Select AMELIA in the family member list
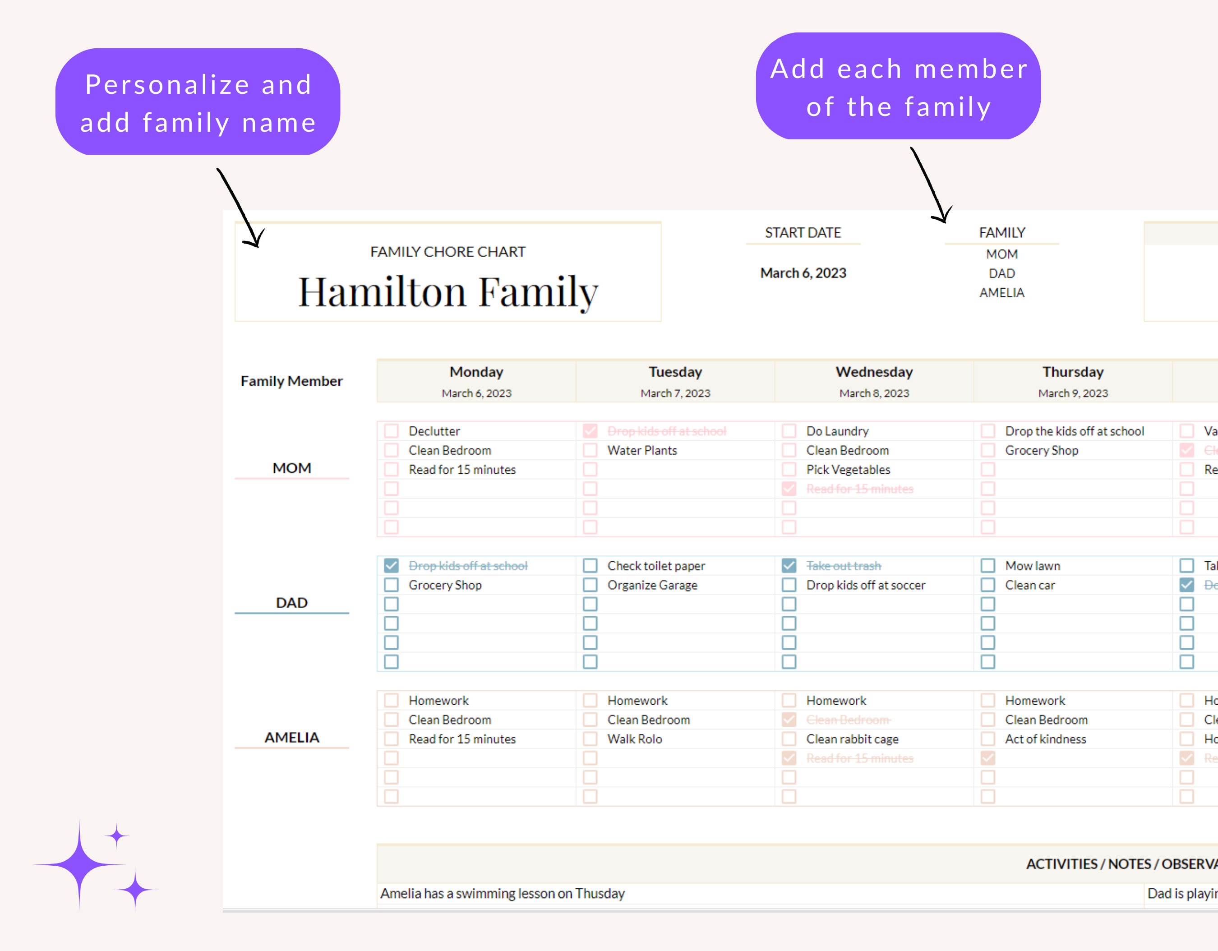The width and height of the screenshot is (1218, 951). (x=1001, y=292)
